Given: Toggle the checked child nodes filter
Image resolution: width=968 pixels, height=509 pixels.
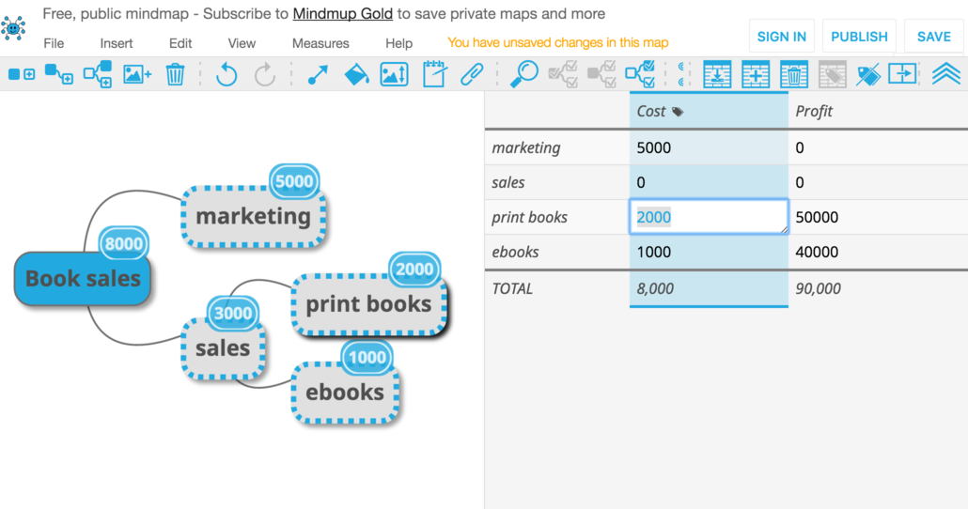Looking at the screenshot, I should [640, 74].
